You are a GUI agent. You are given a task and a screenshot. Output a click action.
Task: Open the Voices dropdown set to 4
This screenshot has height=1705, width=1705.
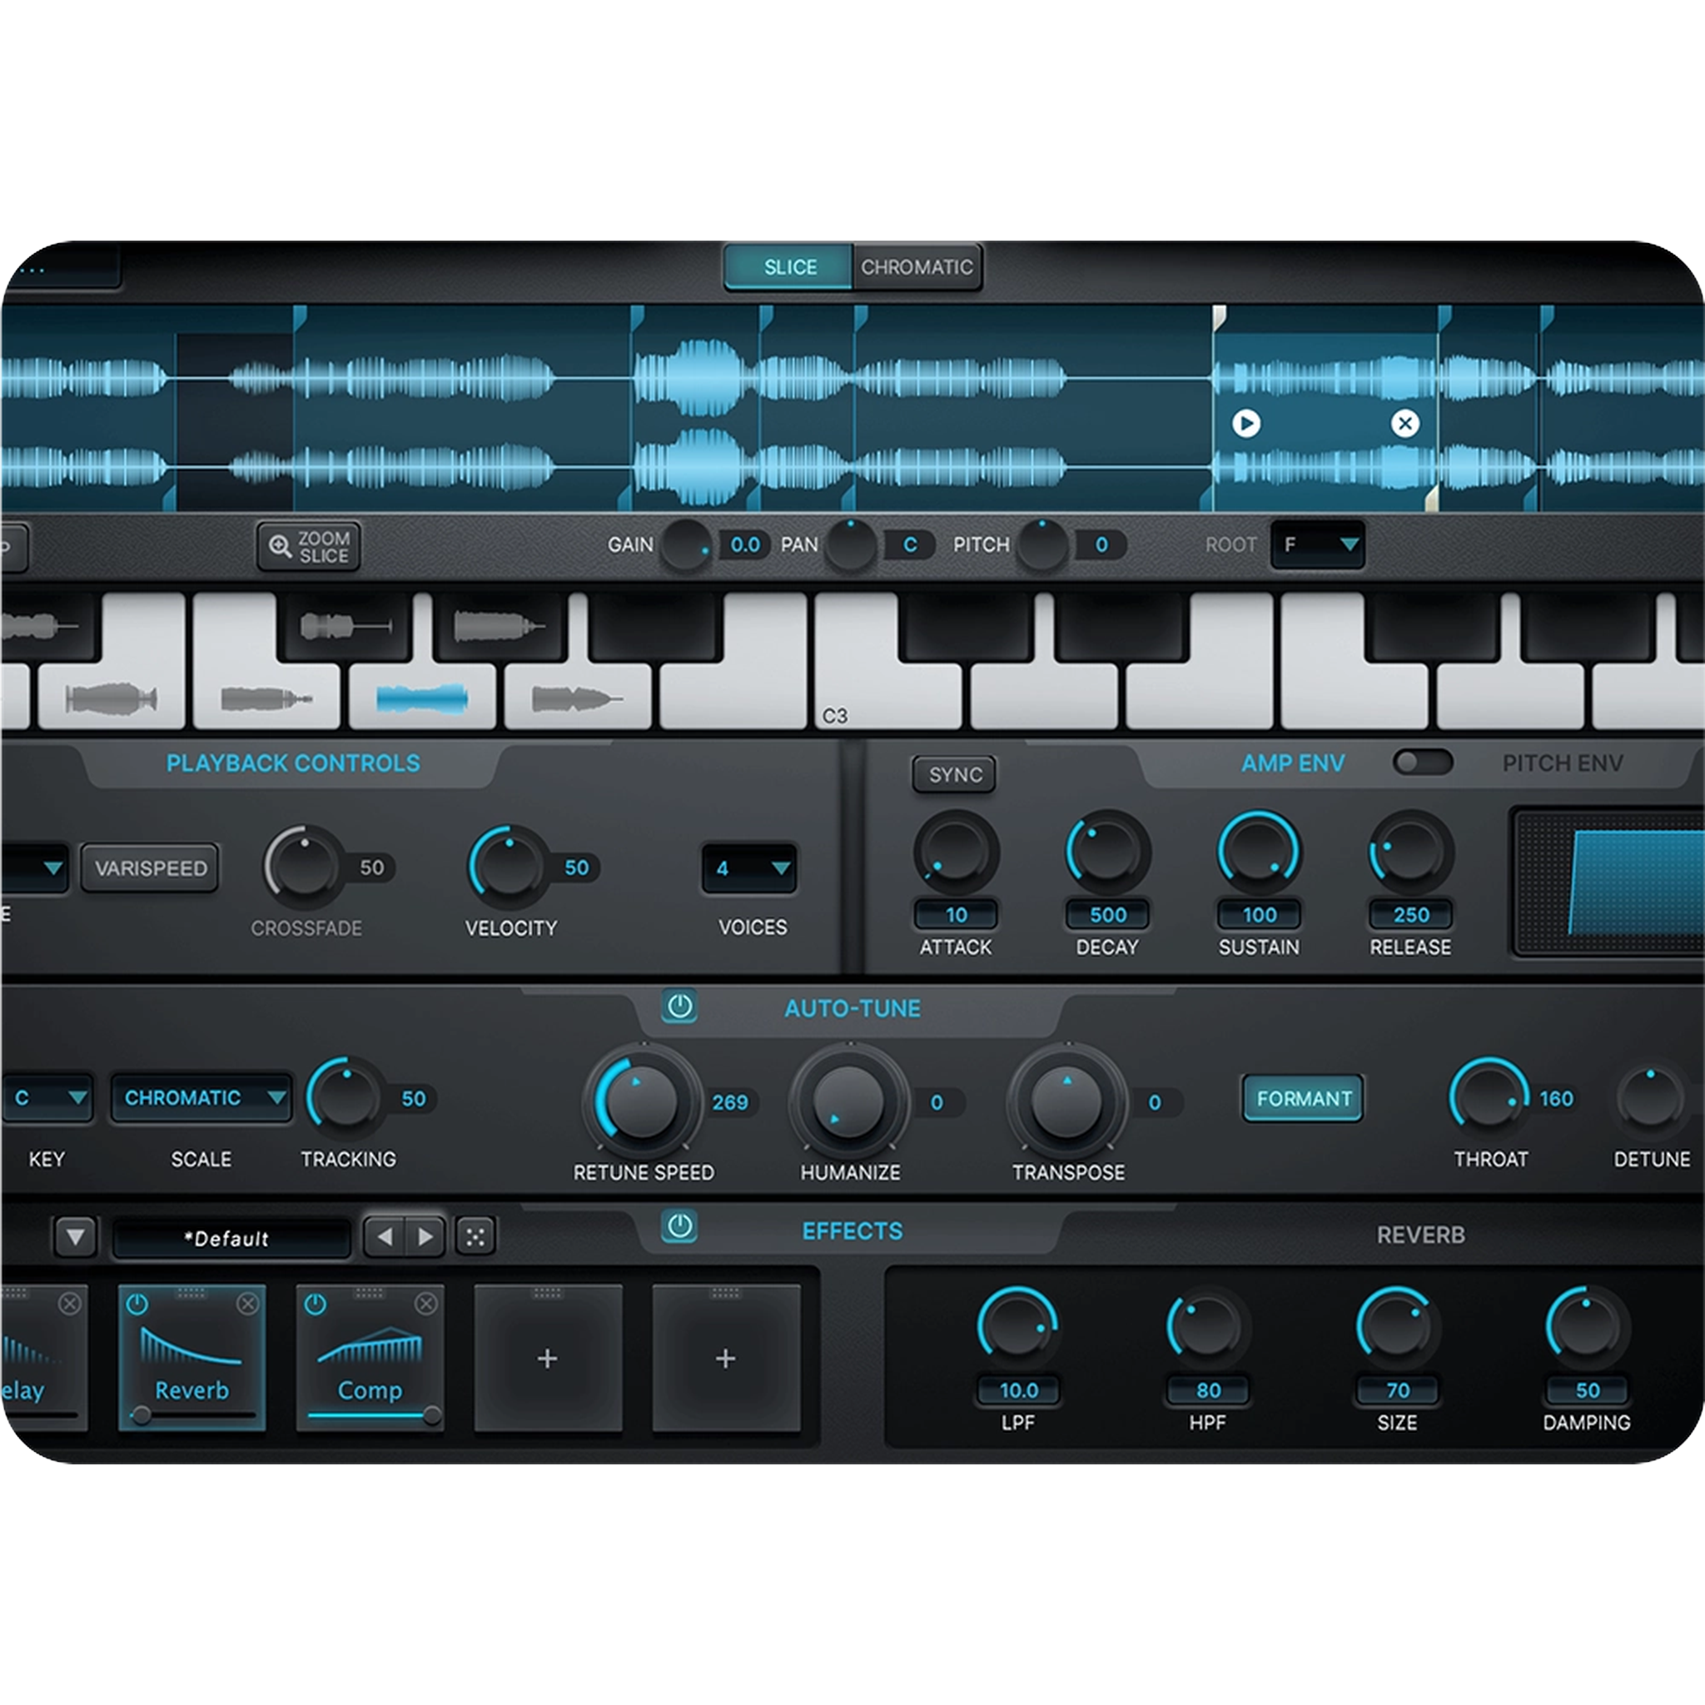748,867
